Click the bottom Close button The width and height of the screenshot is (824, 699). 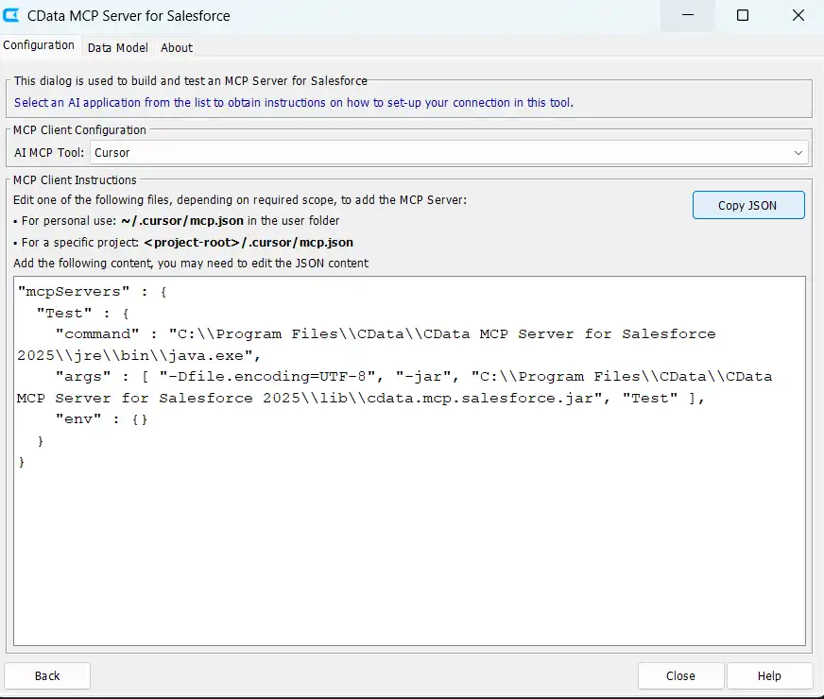pyautogui.click(x=680, y=675)
